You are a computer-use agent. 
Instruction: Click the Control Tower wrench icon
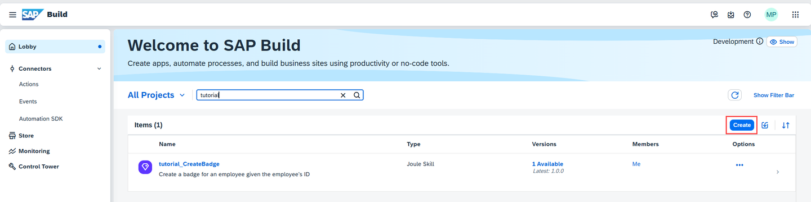(12, 166)
